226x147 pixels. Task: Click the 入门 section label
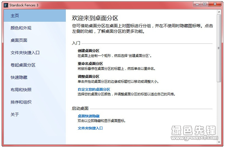[76, 43]
